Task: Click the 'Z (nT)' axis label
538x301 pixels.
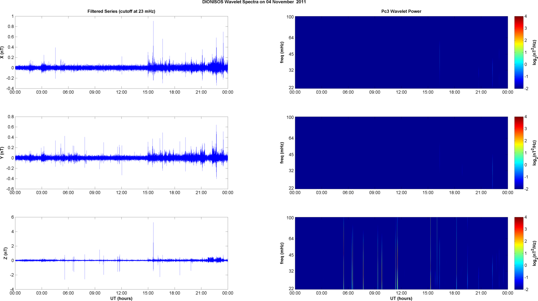Action: [x=5, y=253]
